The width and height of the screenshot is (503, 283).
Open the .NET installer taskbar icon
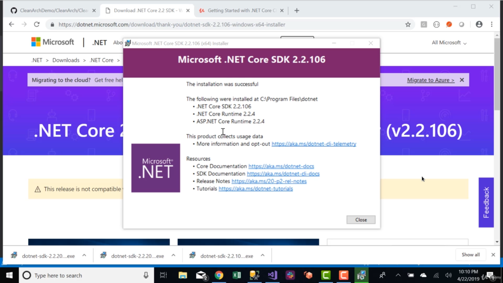[361, 275]
